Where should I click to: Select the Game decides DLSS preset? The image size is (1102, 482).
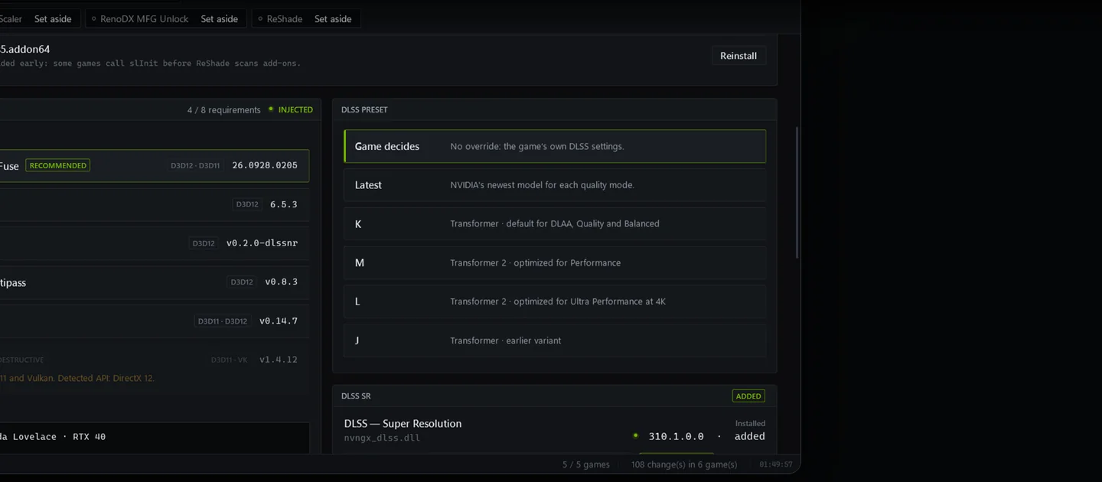click(555, 146)
